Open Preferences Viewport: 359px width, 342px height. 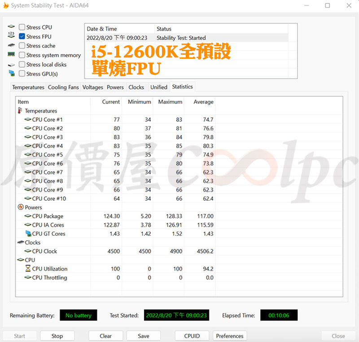(230, 336)
